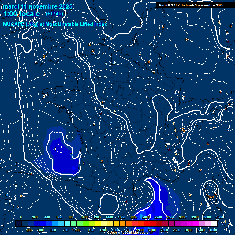This screenshot has width=235, height=235.
Task: Click the bright yellow 1200–1300 legend swatch
Action: [98, 223]
